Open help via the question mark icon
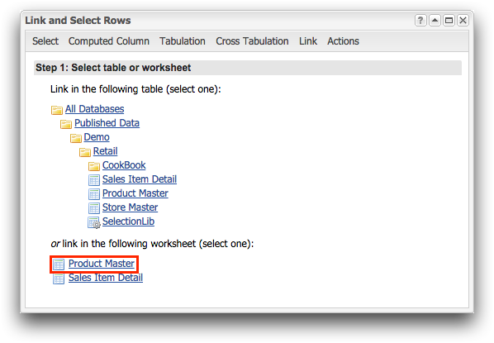This screenshot has width=494, height=343. pyautogui.click(x=420, y=21)
